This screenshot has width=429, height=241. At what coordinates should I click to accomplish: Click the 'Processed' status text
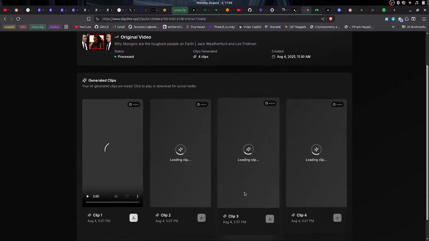click(126, 57)
